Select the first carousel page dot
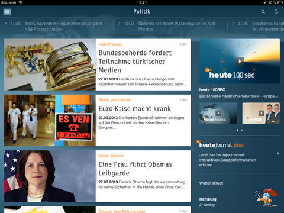 [237, 130]
